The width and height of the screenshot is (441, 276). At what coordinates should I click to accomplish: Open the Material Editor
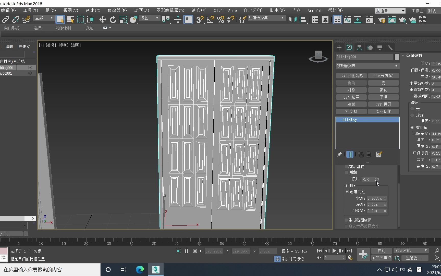click(x=370, y=20)
